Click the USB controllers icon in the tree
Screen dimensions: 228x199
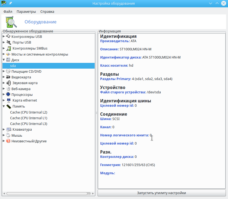[8, 36]
